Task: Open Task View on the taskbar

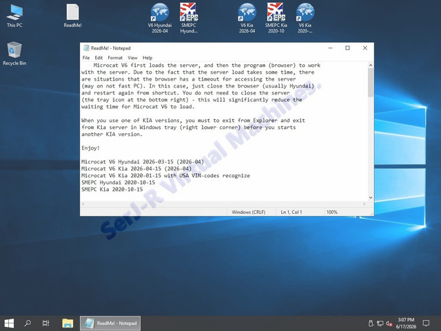Action: pos(45,323)
